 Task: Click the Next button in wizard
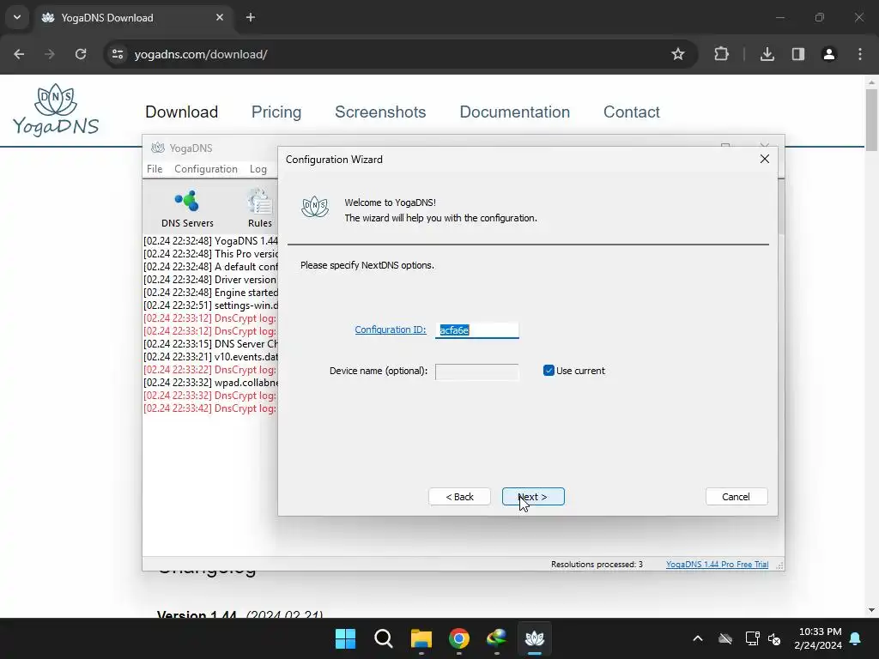tap(533, 497)
